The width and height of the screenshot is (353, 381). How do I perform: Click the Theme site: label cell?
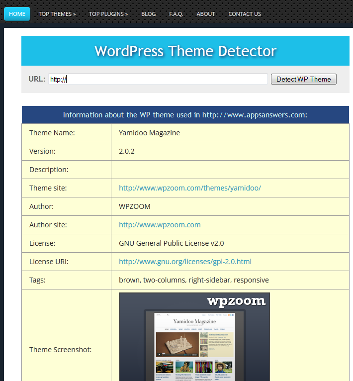[x=66, y=188]
